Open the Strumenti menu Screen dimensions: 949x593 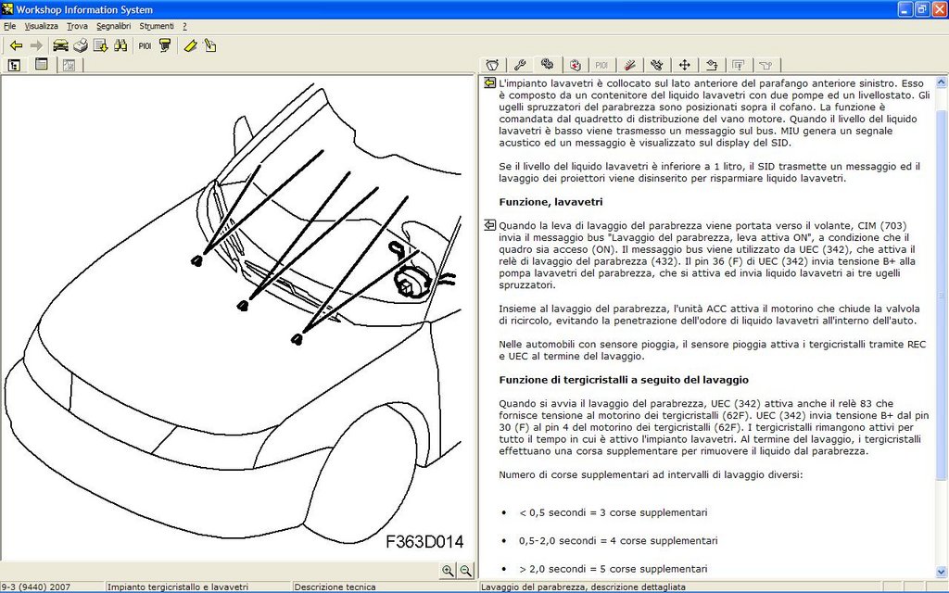(x=156, y=26)
